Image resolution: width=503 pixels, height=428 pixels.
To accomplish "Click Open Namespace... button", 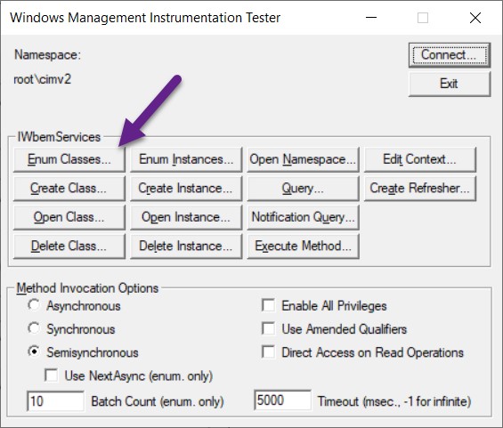I will [303, 159].
